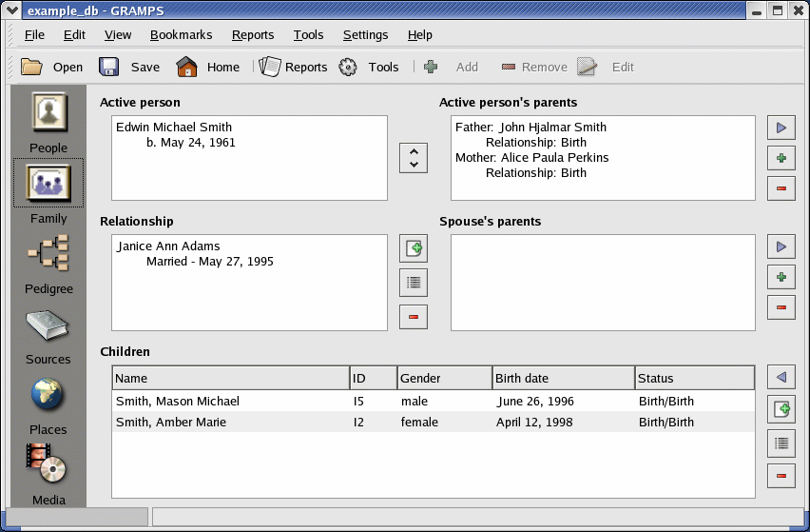Click the Save floppy disk icon
The height and width of the screenshot is (532, 810).
click(109, 67)
